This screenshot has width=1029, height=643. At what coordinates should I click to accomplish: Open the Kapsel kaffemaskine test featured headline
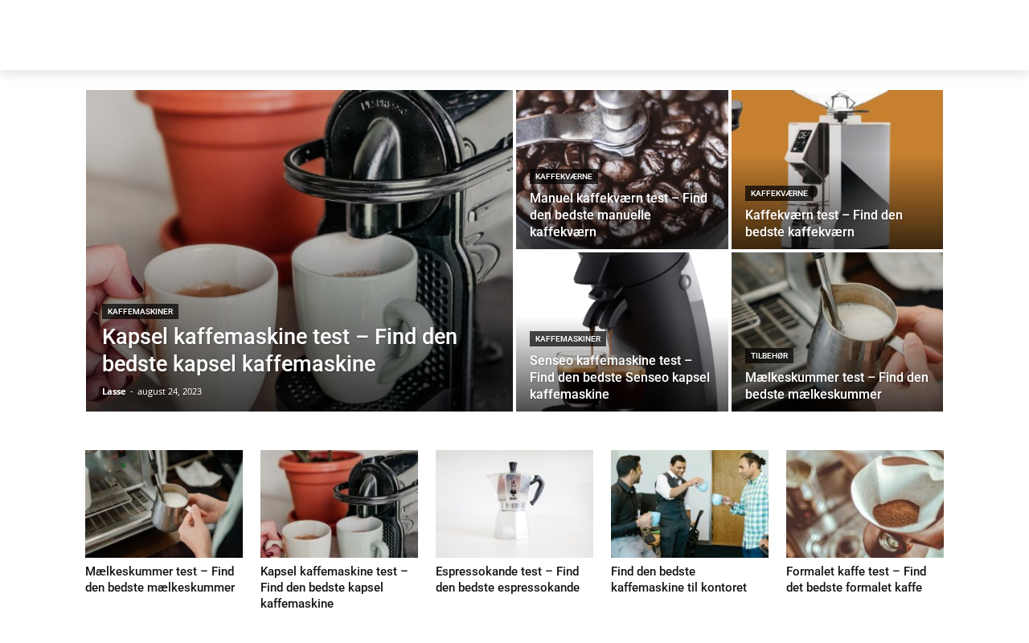pos(280,350)
